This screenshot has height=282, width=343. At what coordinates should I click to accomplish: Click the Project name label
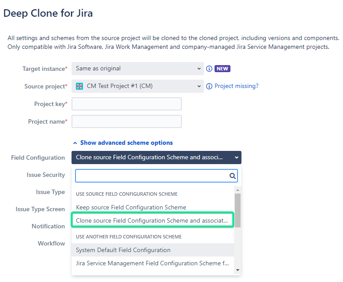tap(48, 121)
